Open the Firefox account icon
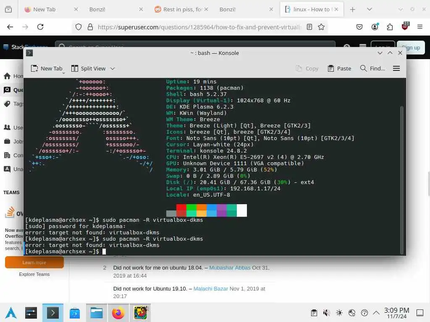 375,26
